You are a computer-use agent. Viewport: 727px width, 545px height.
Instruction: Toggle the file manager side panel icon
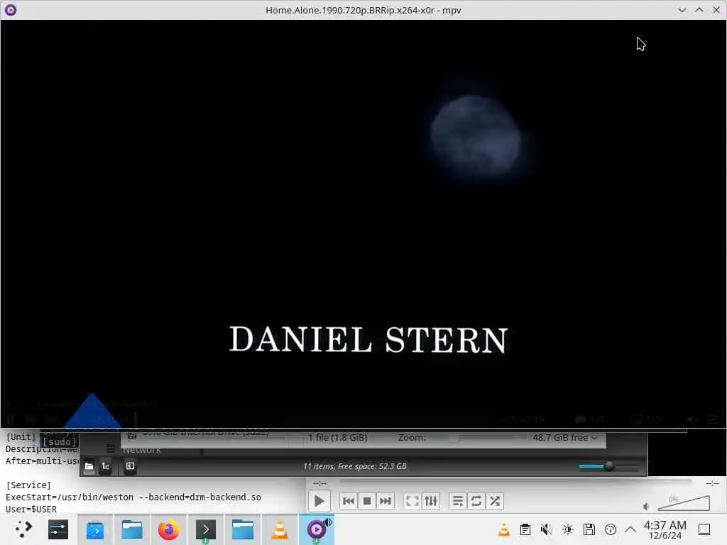(x=131, y=466)
